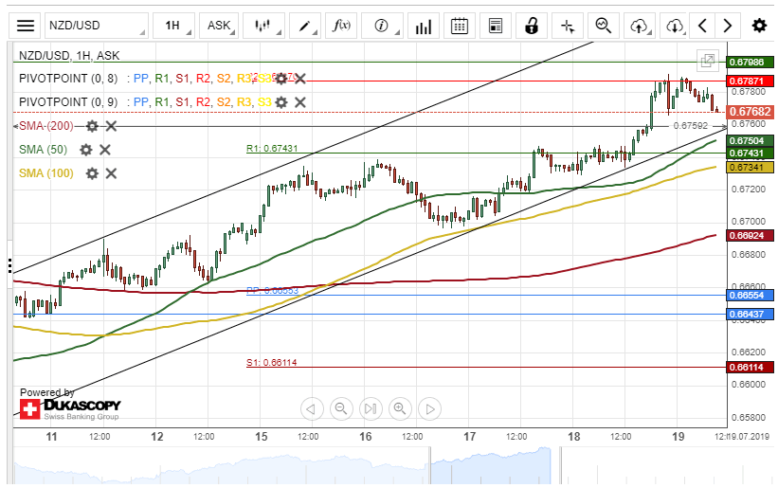Click the magnifier chart zoom tool

pyautogui.click(x=604, y=26)
